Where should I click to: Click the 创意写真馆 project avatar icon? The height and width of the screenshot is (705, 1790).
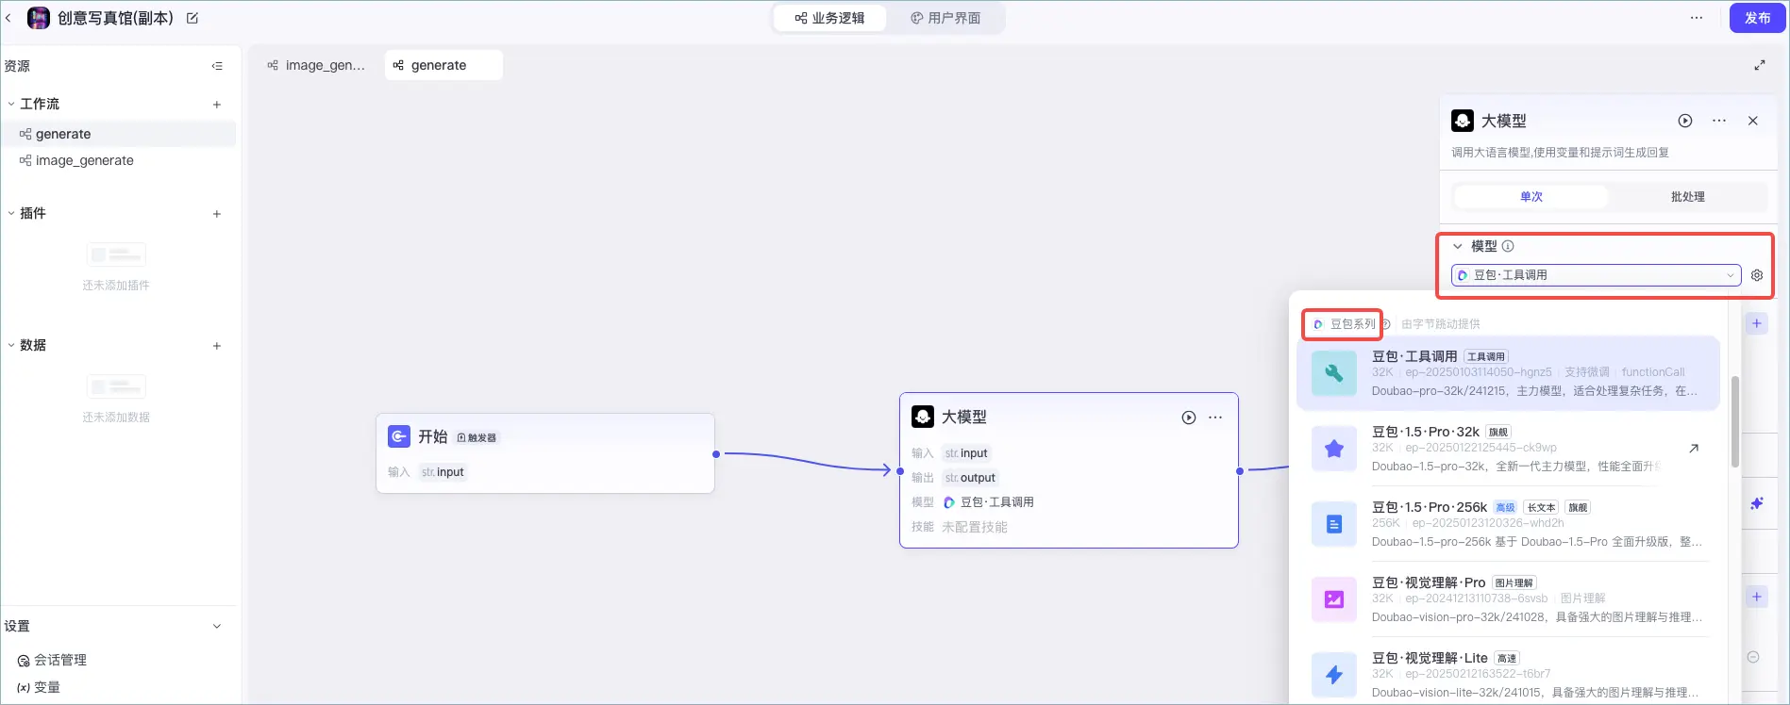click(x=39, y=18)
